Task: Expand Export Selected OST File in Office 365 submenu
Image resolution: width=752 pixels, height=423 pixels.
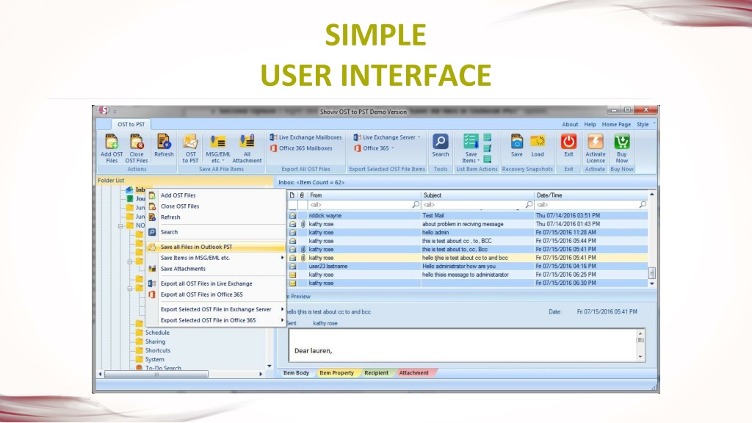Action: pyautogui.click(x=282, y=320)
